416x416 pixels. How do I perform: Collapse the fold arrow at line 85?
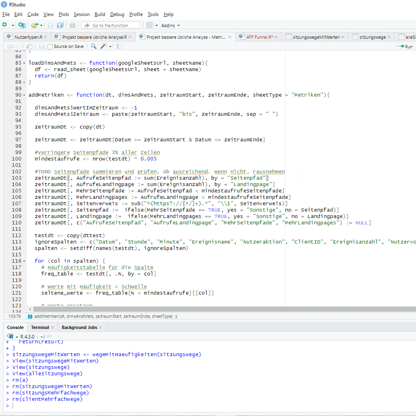coord(24,63)
